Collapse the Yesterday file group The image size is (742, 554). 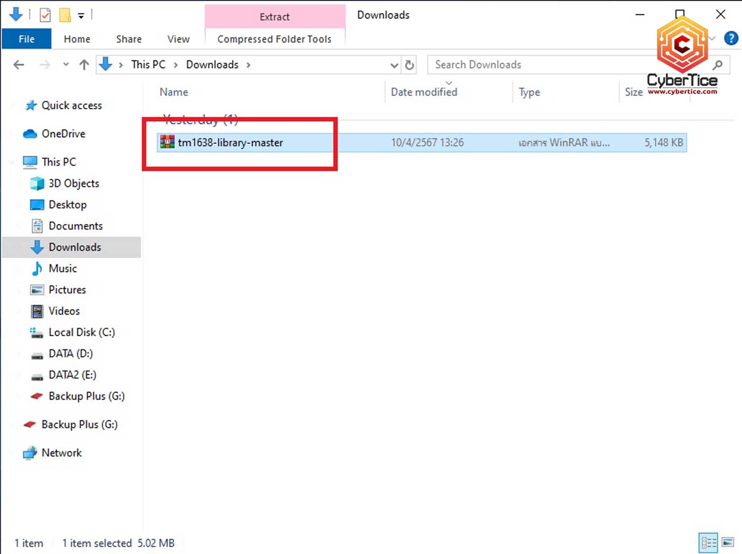click(x=156, y=120)
